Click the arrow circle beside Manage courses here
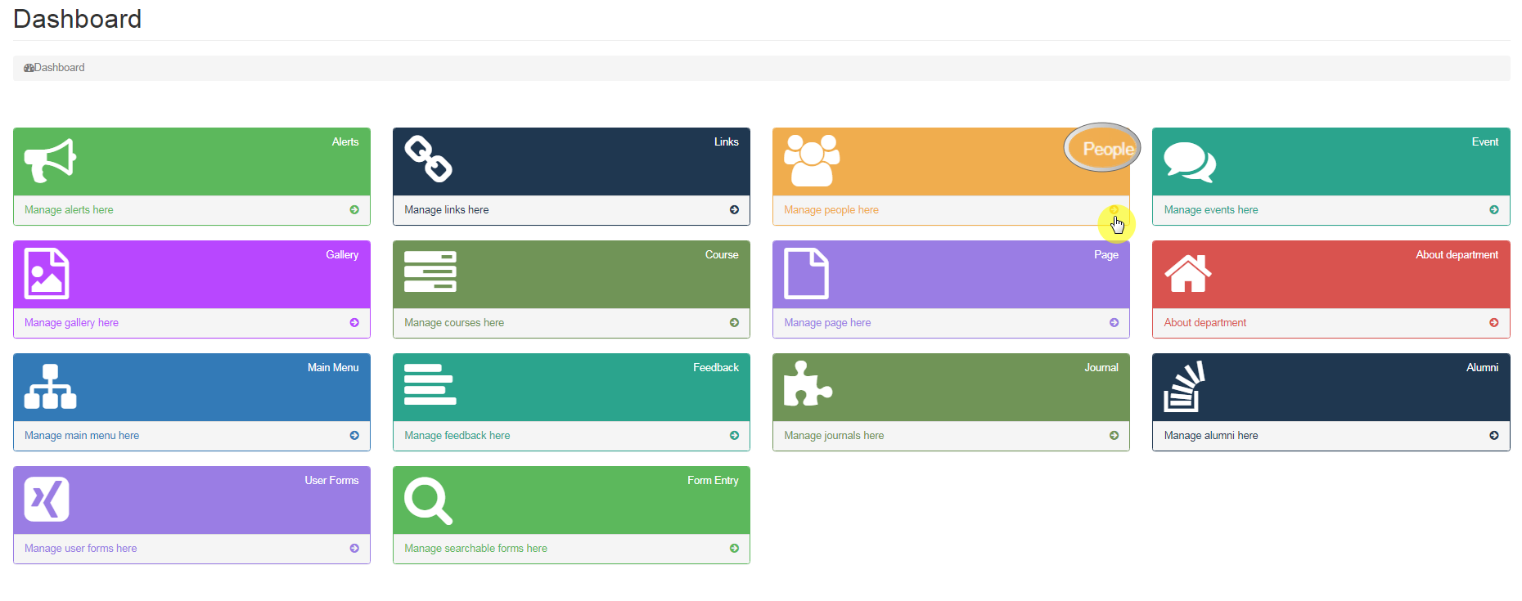 point(734,323)
